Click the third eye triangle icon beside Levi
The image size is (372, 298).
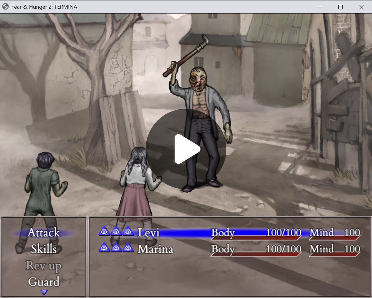(x=128, y=231)
